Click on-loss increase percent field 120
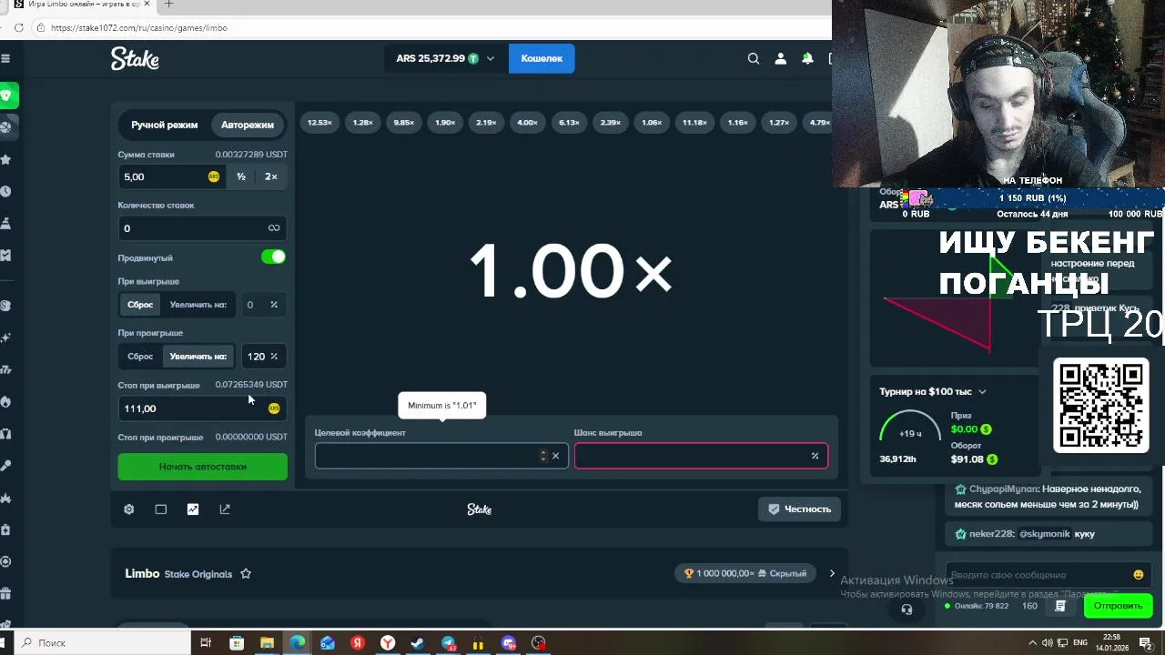1165x655 pixels. click(x=262, y=357)
